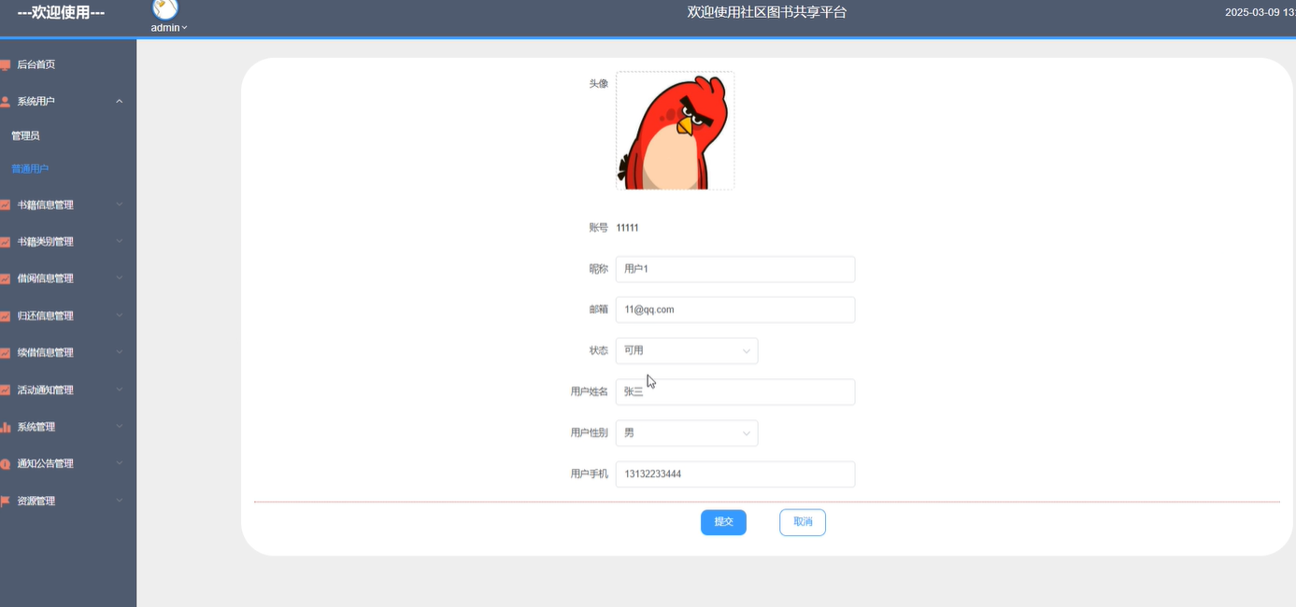Open the 用户性别 dropdown showing 男

[x=687, y=433]
